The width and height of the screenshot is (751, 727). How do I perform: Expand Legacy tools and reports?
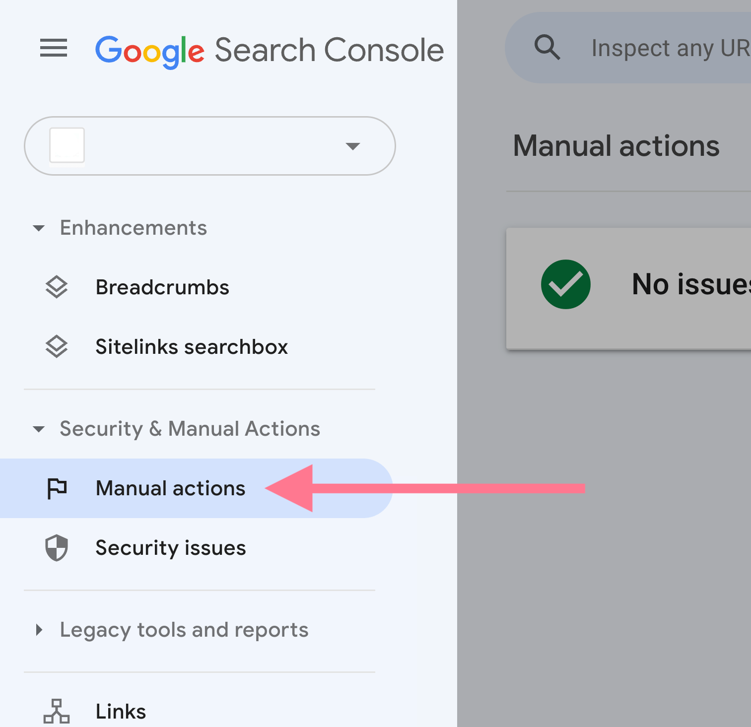pos(39,629)
